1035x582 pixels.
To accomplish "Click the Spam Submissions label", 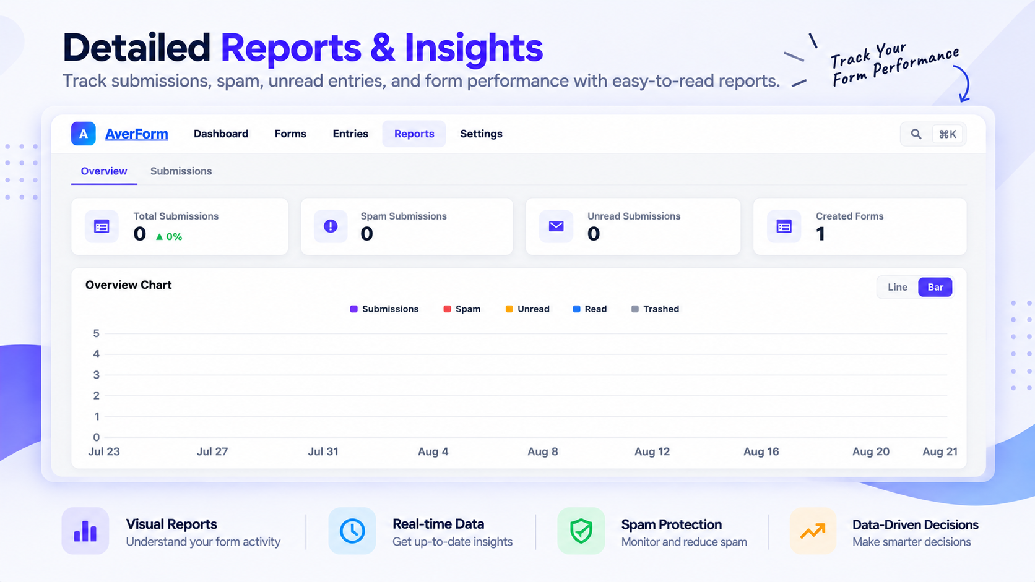I will pyautogui.click(x=404, y=216).
